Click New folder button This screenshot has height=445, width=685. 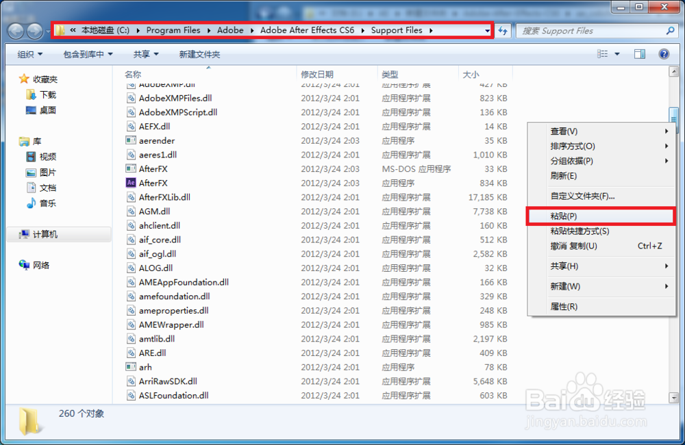(x=199, y=54)
